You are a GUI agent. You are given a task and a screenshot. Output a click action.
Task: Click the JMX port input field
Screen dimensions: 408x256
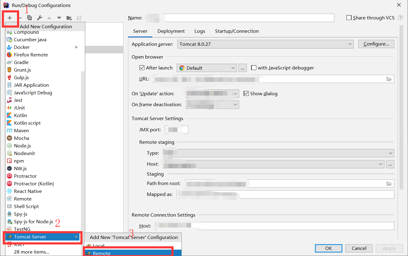point(177,130)
